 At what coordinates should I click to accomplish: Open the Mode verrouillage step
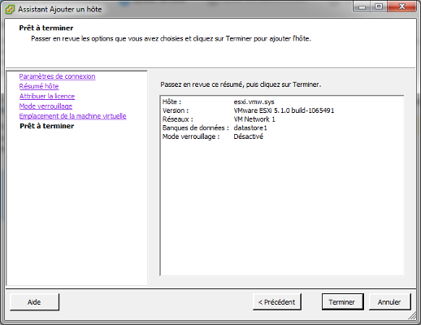[46, 106]
